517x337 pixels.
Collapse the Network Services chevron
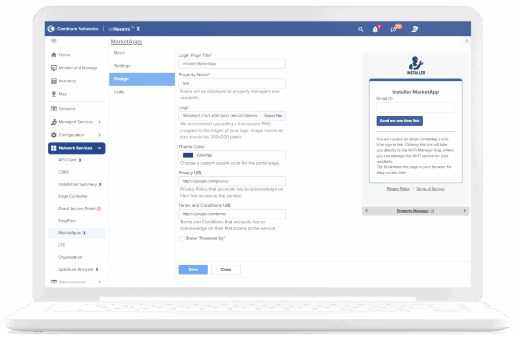pyautogui.click(x=99, y=148)
